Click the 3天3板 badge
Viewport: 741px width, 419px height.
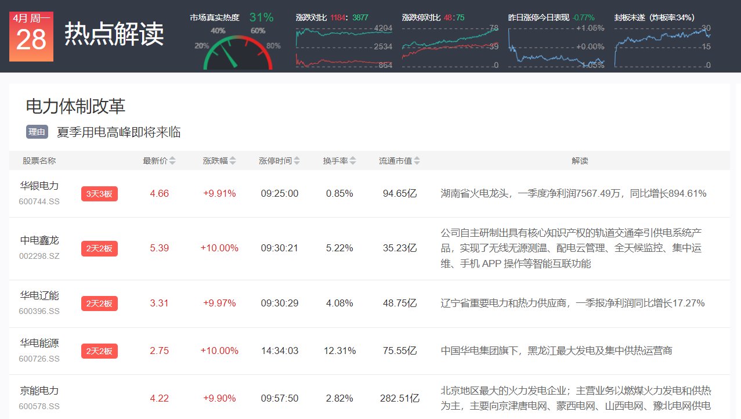coord(99,194)
